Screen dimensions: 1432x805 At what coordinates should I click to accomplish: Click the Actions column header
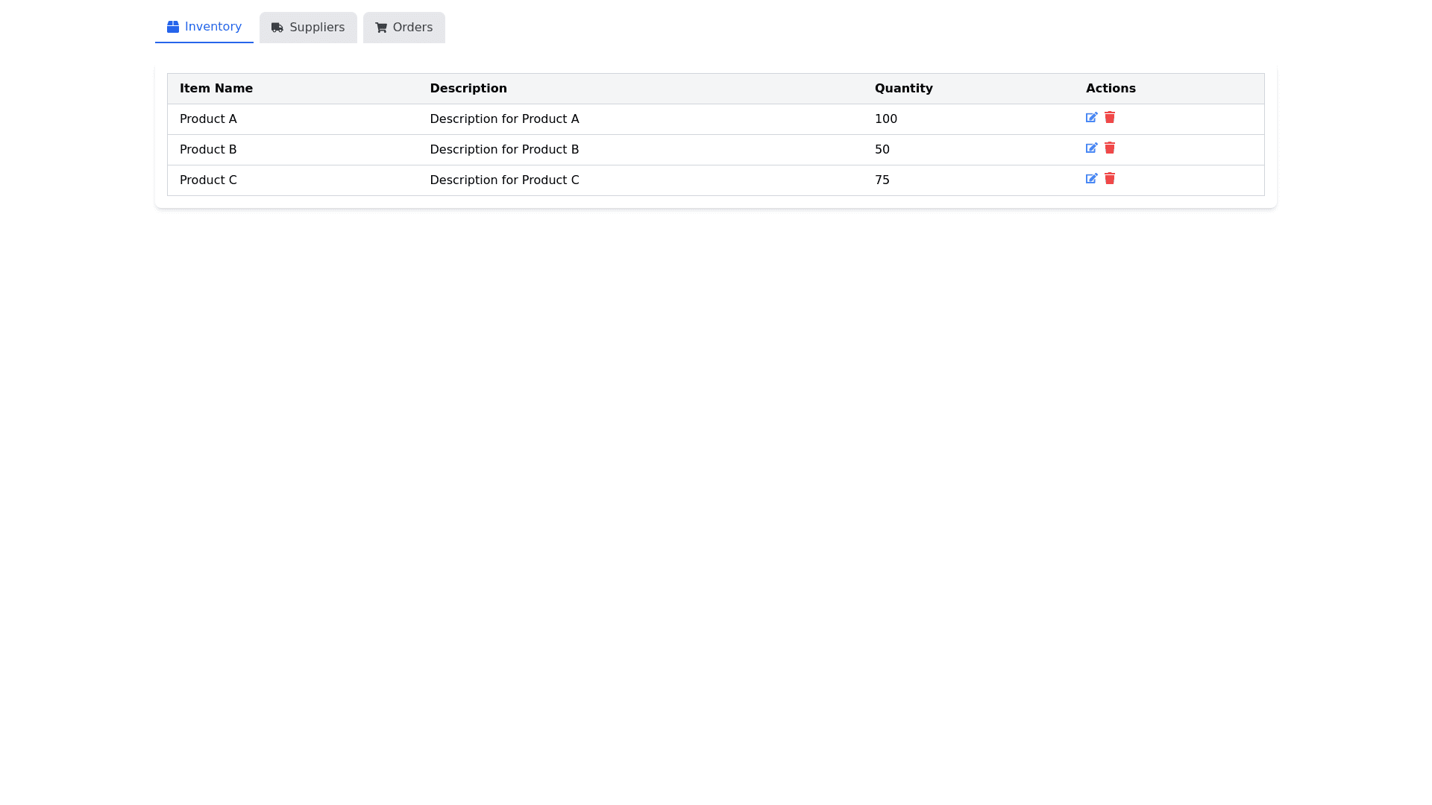point(1111,89)
